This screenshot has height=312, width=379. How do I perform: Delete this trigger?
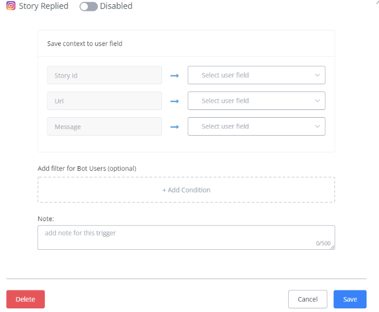(25, 299)
